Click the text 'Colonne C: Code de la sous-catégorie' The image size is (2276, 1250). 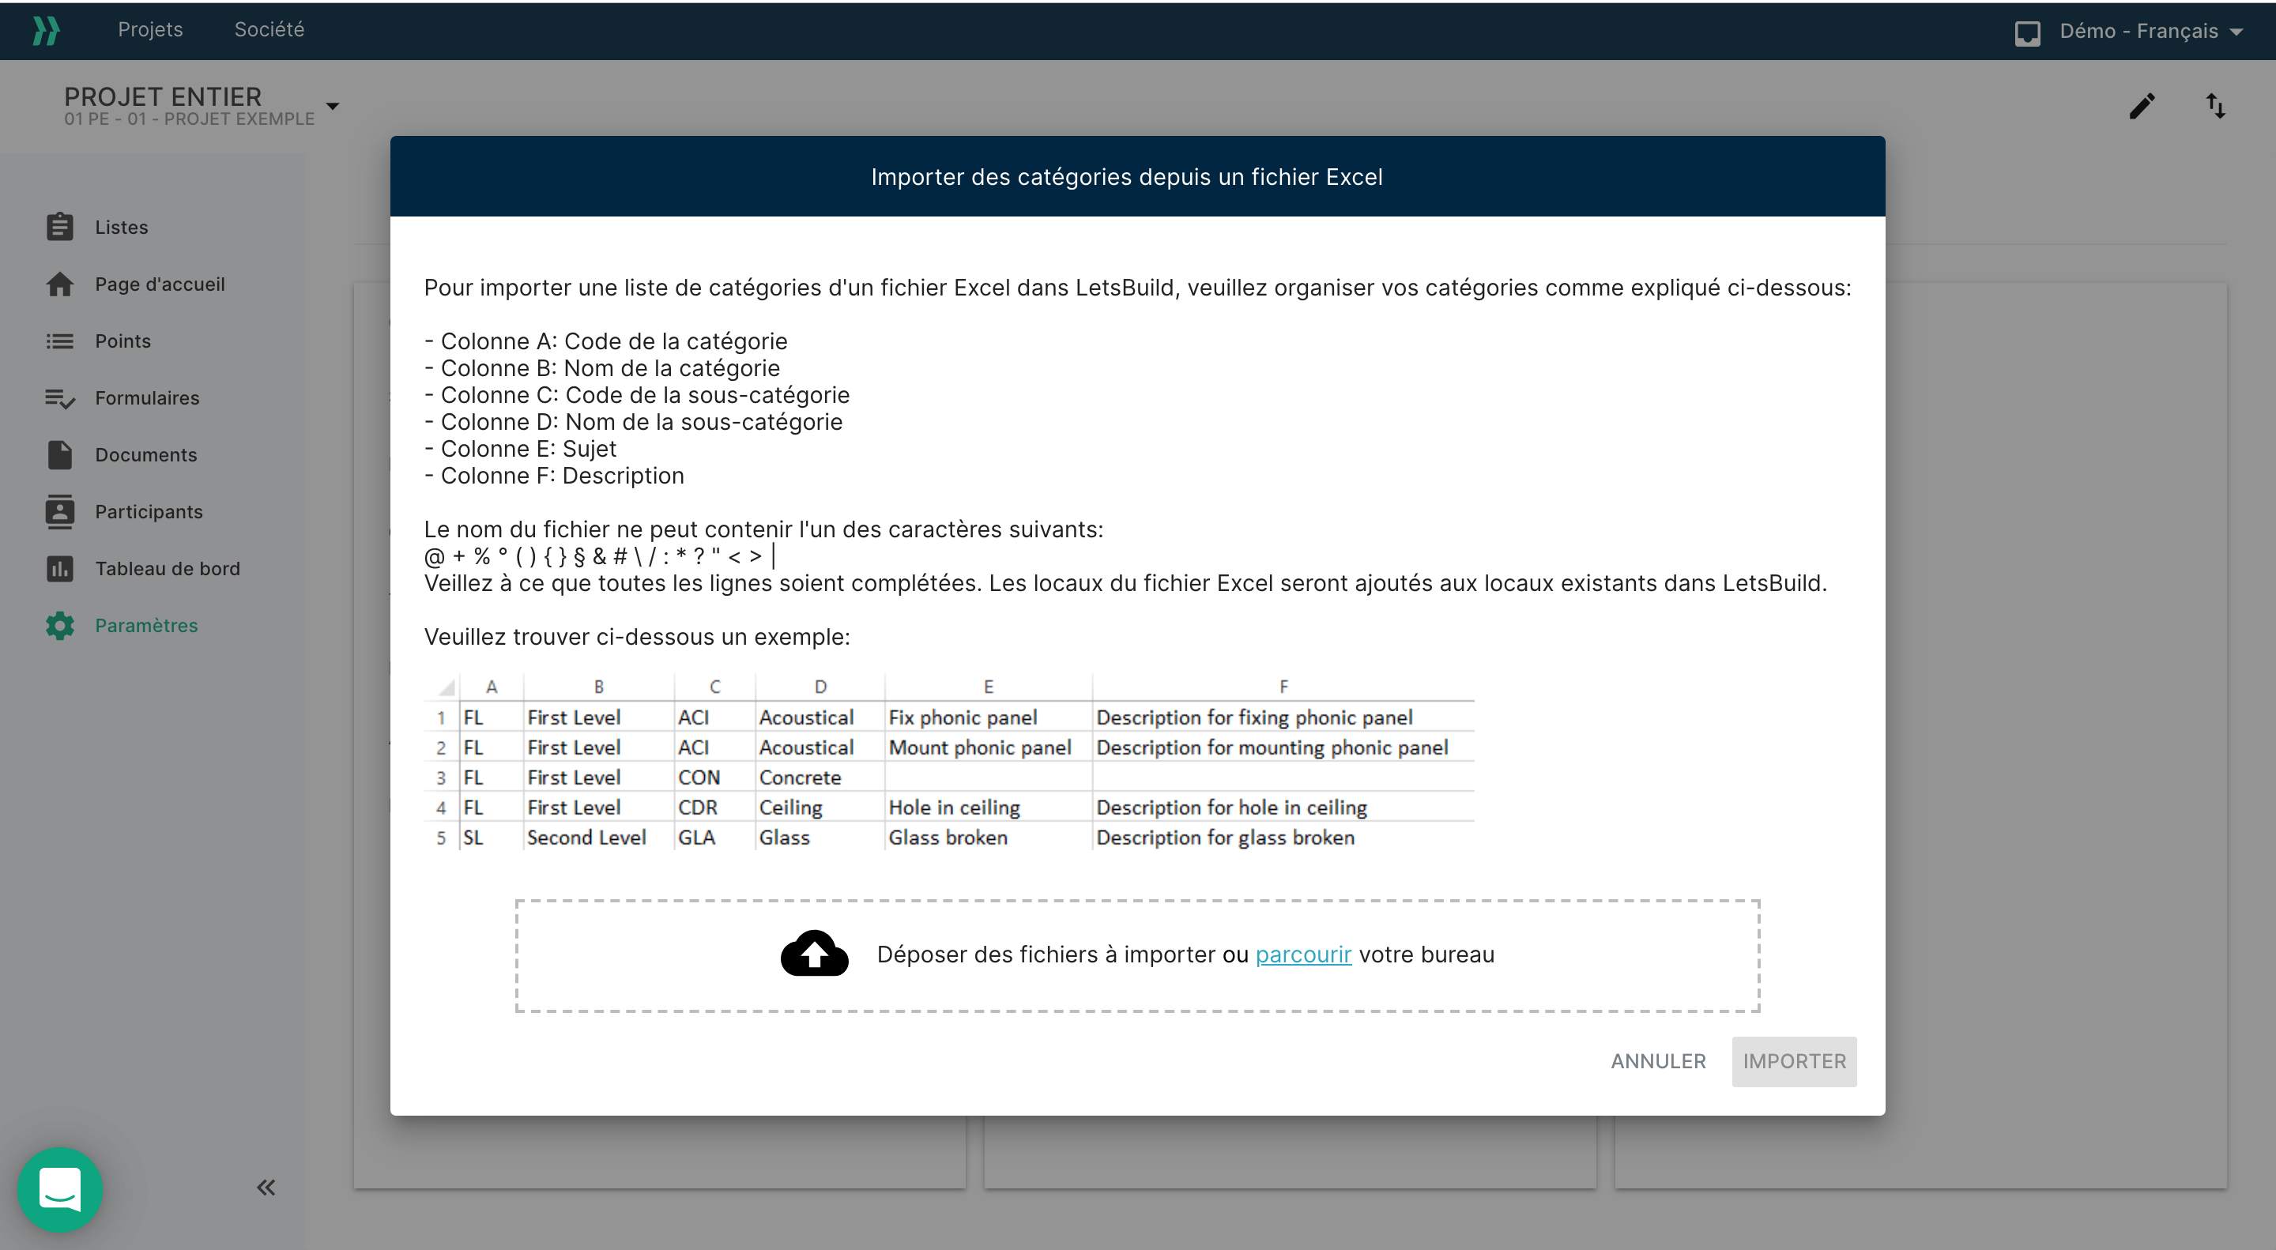[x=645, y=395]
